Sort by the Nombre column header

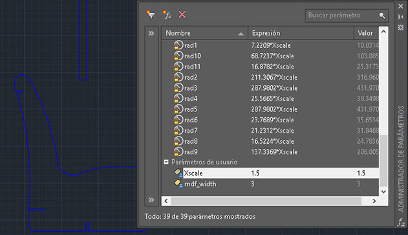pos(204,33)
